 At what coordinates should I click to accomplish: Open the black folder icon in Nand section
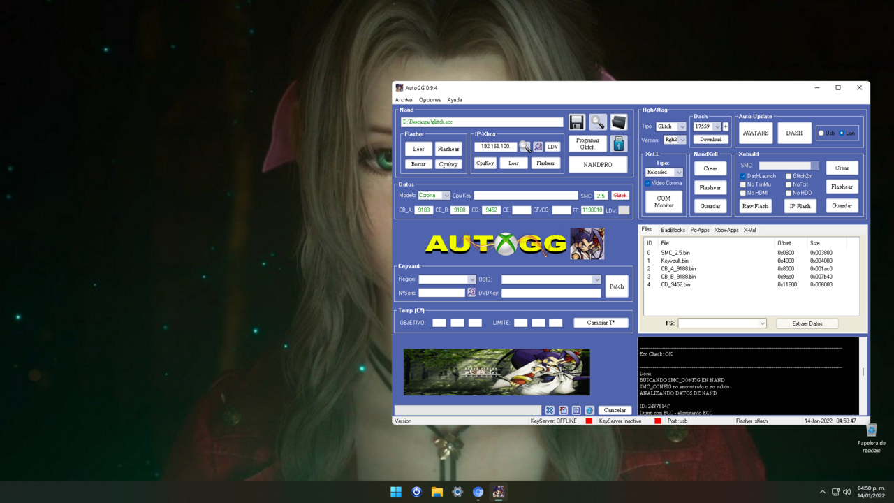619,122
